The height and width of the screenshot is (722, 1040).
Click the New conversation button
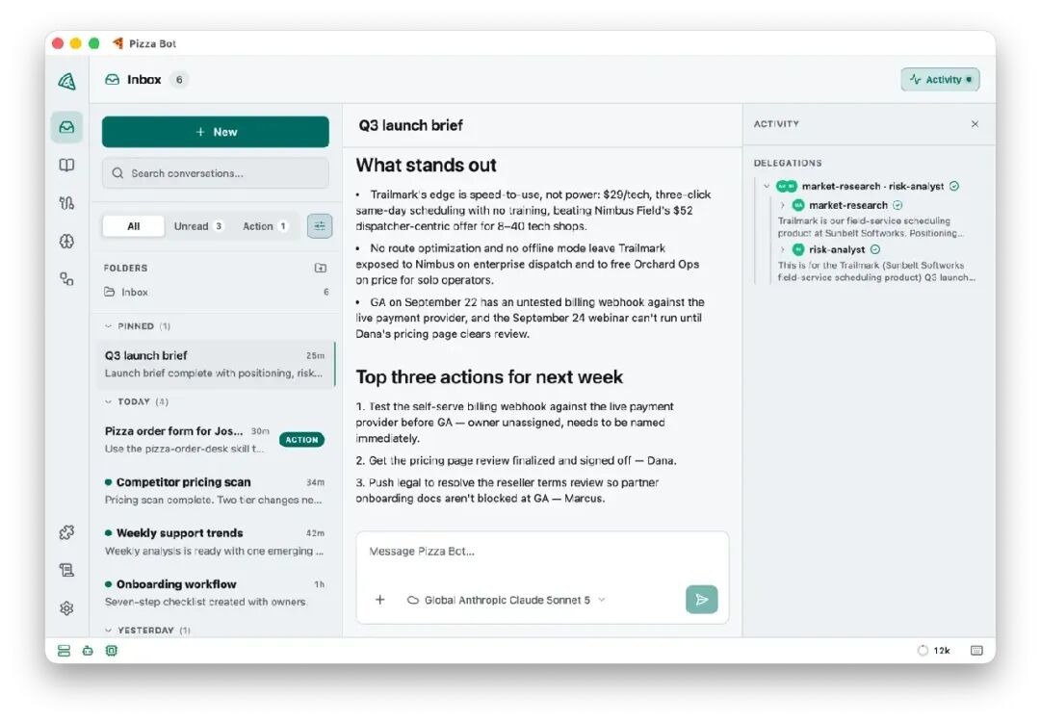(216, 132)
